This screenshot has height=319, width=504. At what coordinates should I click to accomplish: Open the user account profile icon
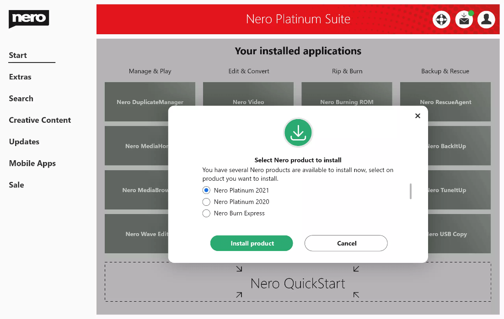pyautogui.click(x=486, y=19)
